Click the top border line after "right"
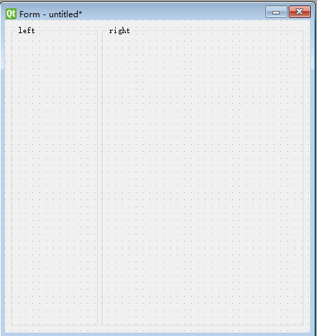317x336 pixels. tap(218, 30)
